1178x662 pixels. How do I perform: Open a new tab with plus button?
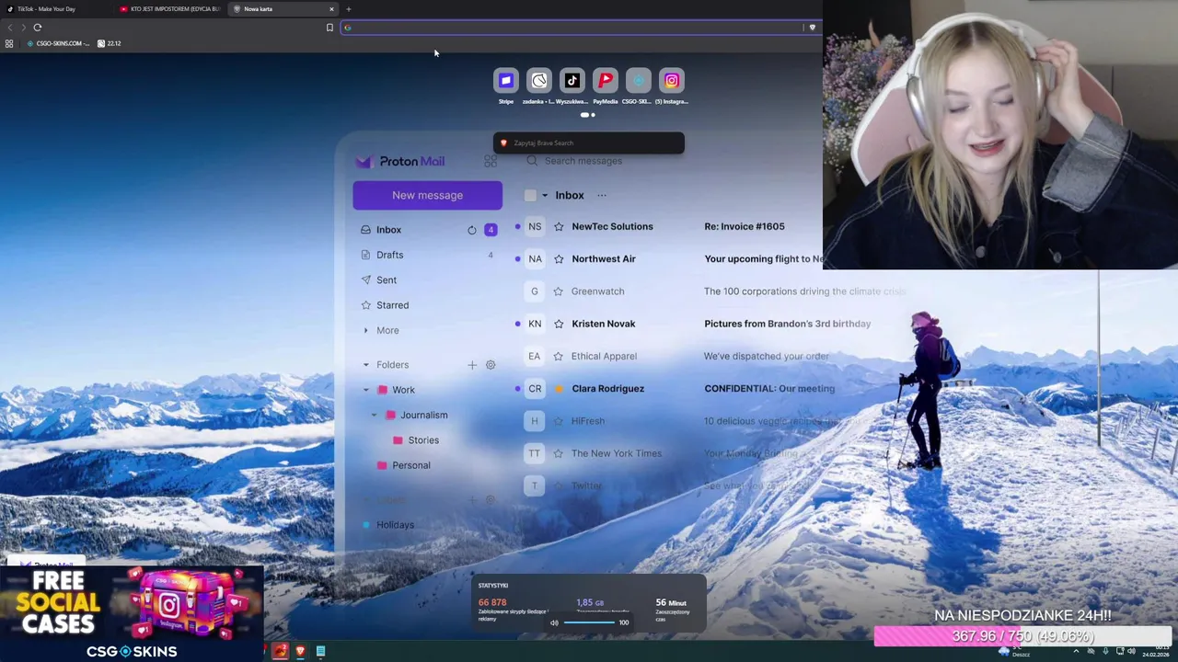click(x=349, y=9)
